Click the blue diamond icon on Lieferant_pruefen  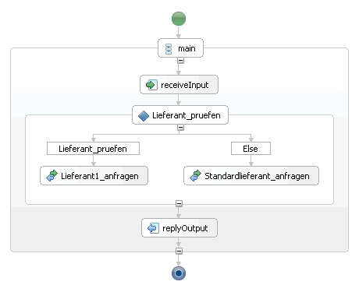(x=144, y=116)
